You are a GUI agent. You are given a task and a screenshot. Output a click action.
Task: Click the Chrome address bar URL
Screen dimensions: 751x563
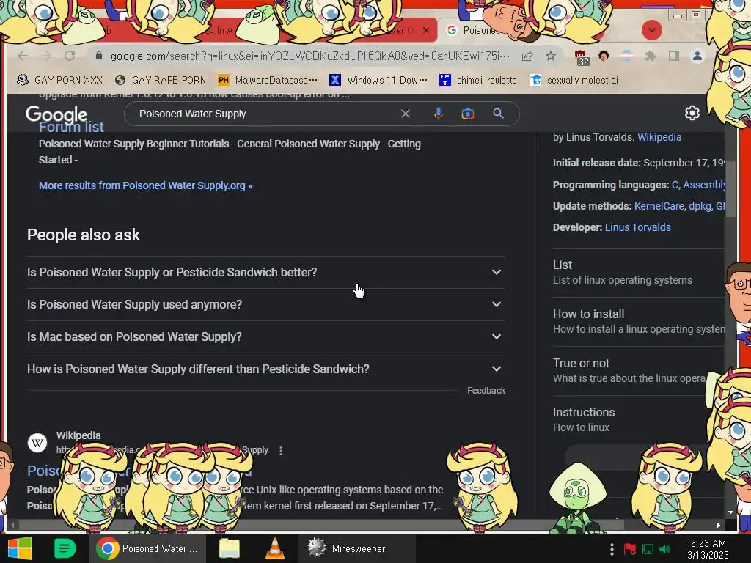[x=310, y=56]
